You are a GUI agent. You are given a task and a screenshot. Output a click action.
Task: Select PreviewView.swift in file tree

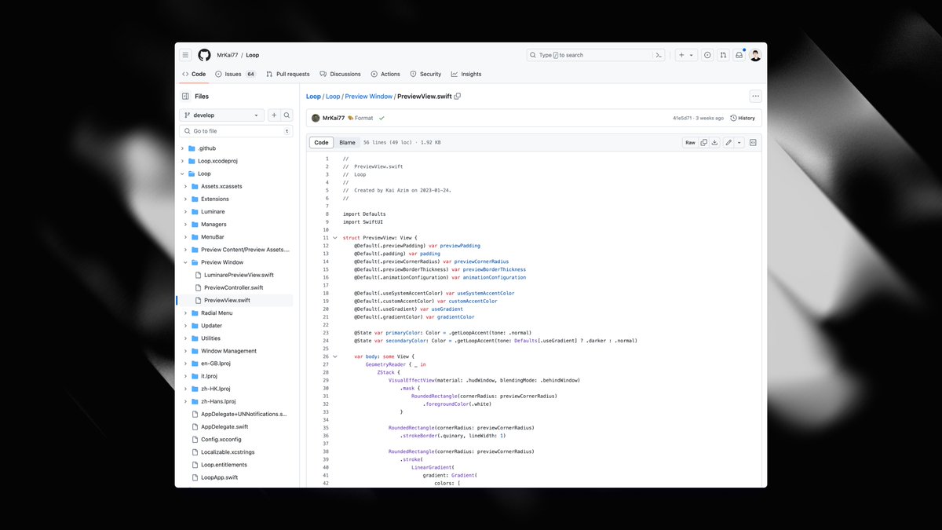(x=227, y=300)
